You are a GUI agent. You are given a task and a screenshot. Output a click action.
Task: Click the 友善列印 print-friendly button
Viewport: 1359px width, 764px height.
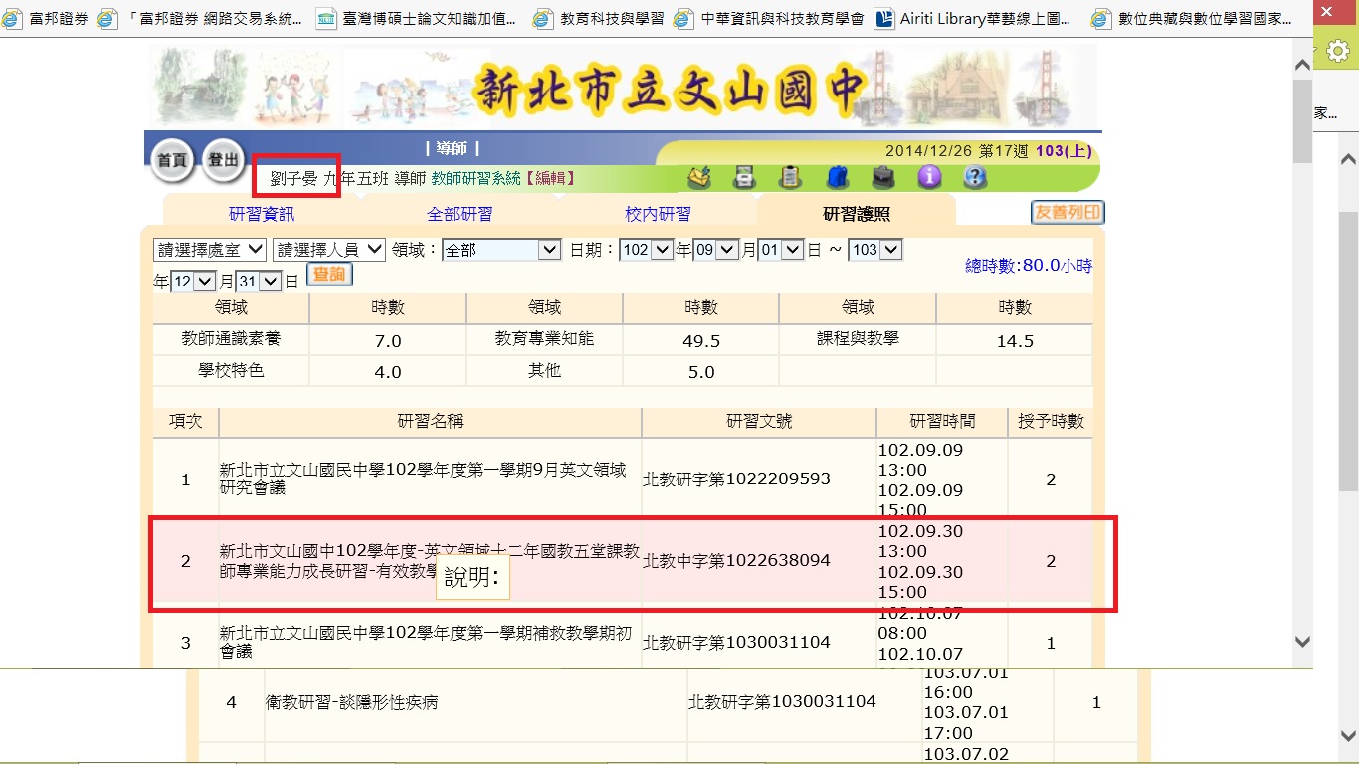point(1068,213)
